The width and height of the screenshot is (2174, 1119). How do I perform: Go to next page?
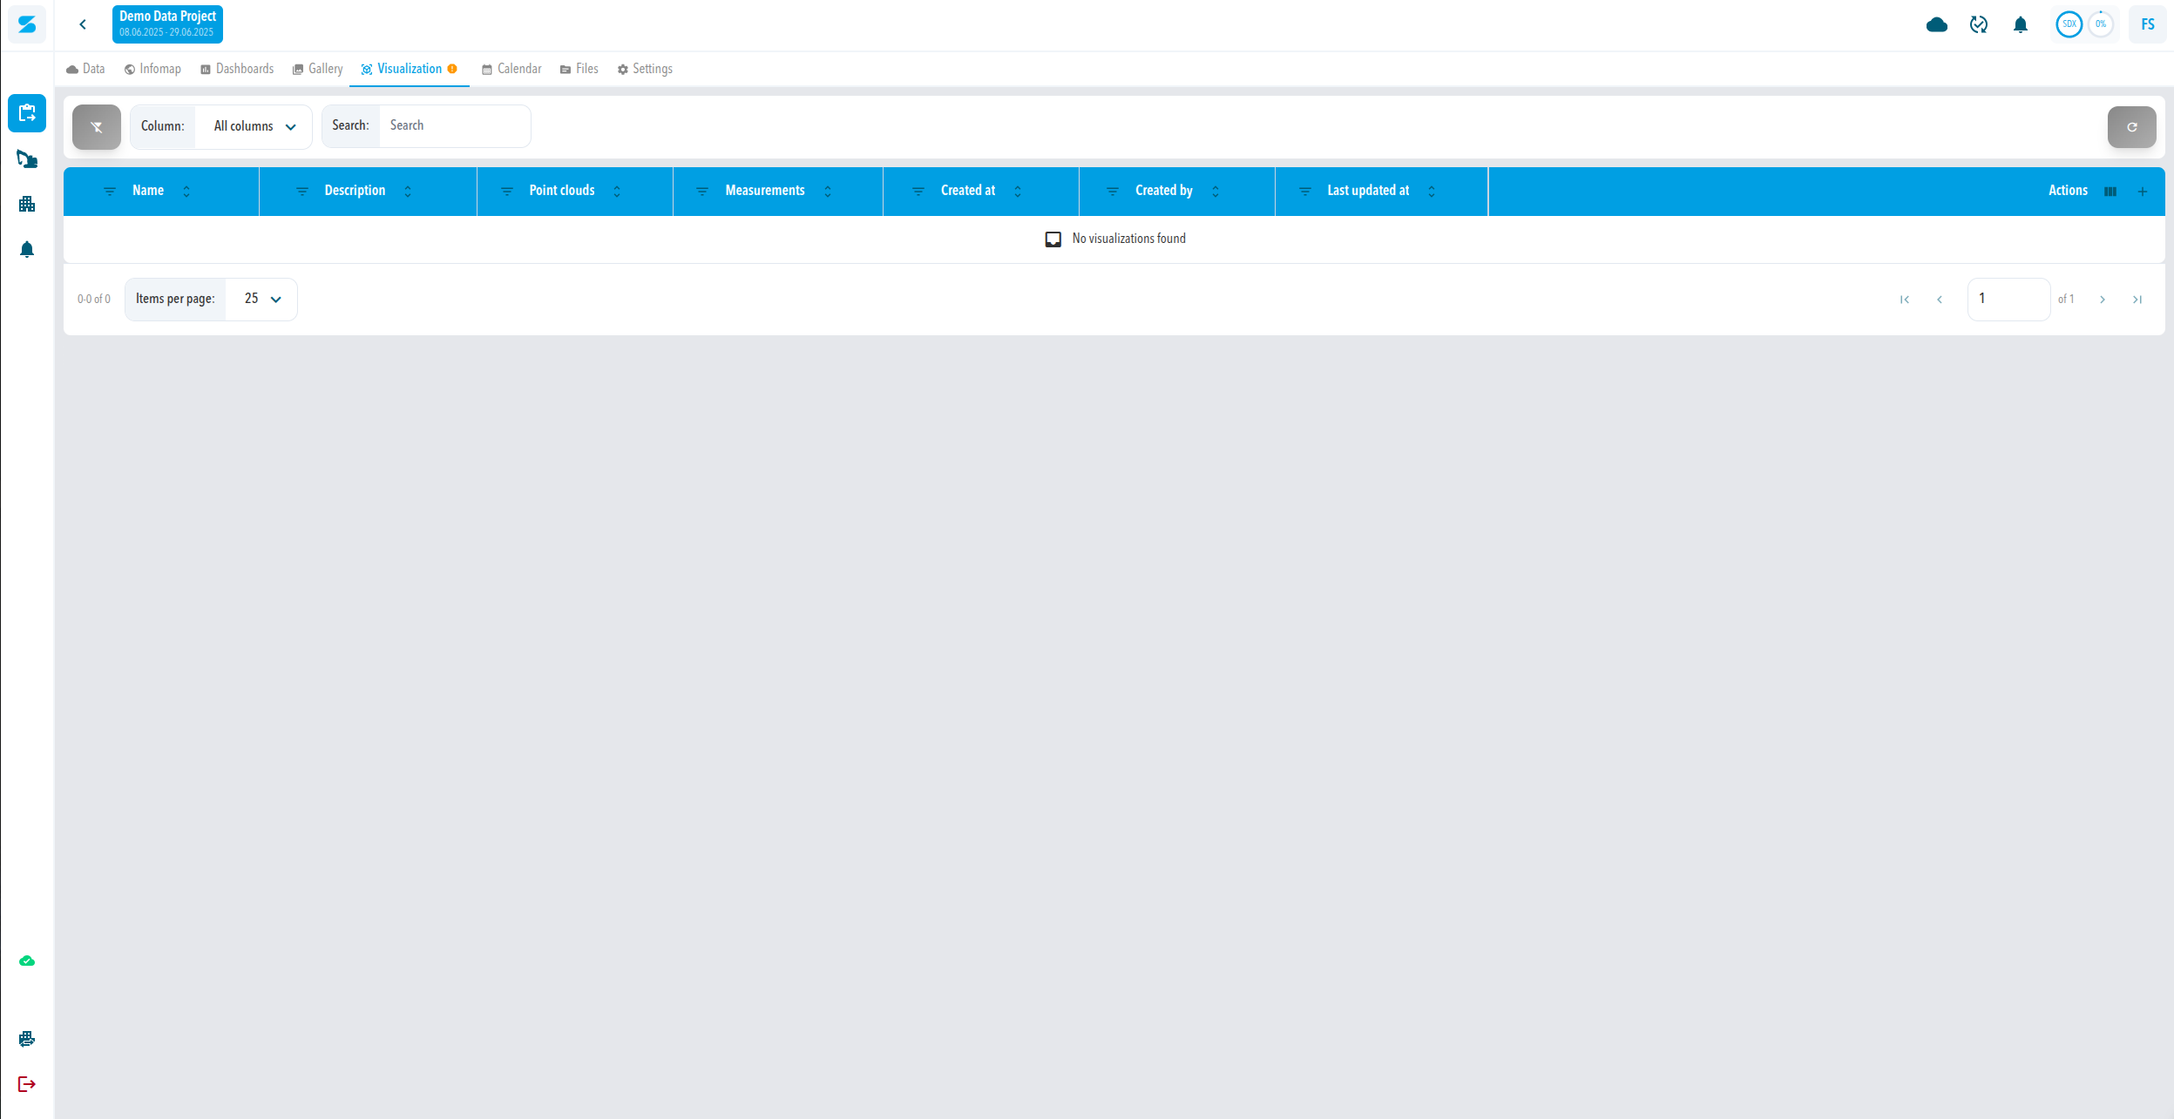2103,300
